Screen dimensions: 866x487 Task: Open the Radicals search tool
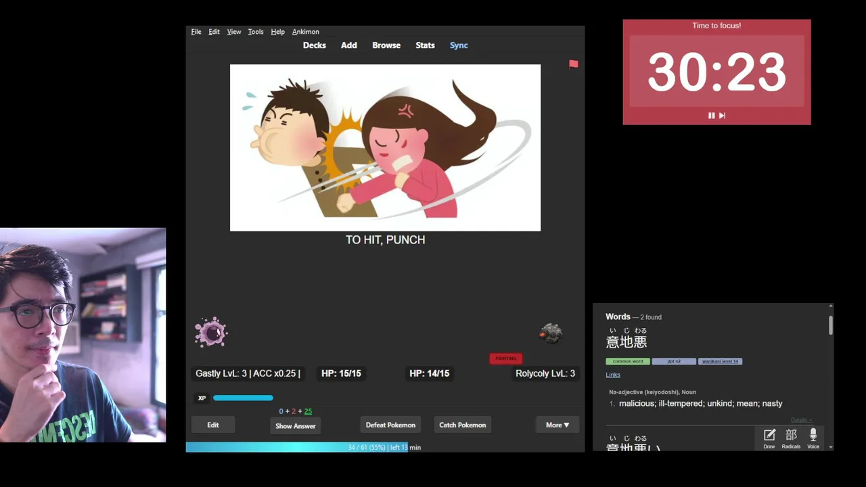click(791, 438)
